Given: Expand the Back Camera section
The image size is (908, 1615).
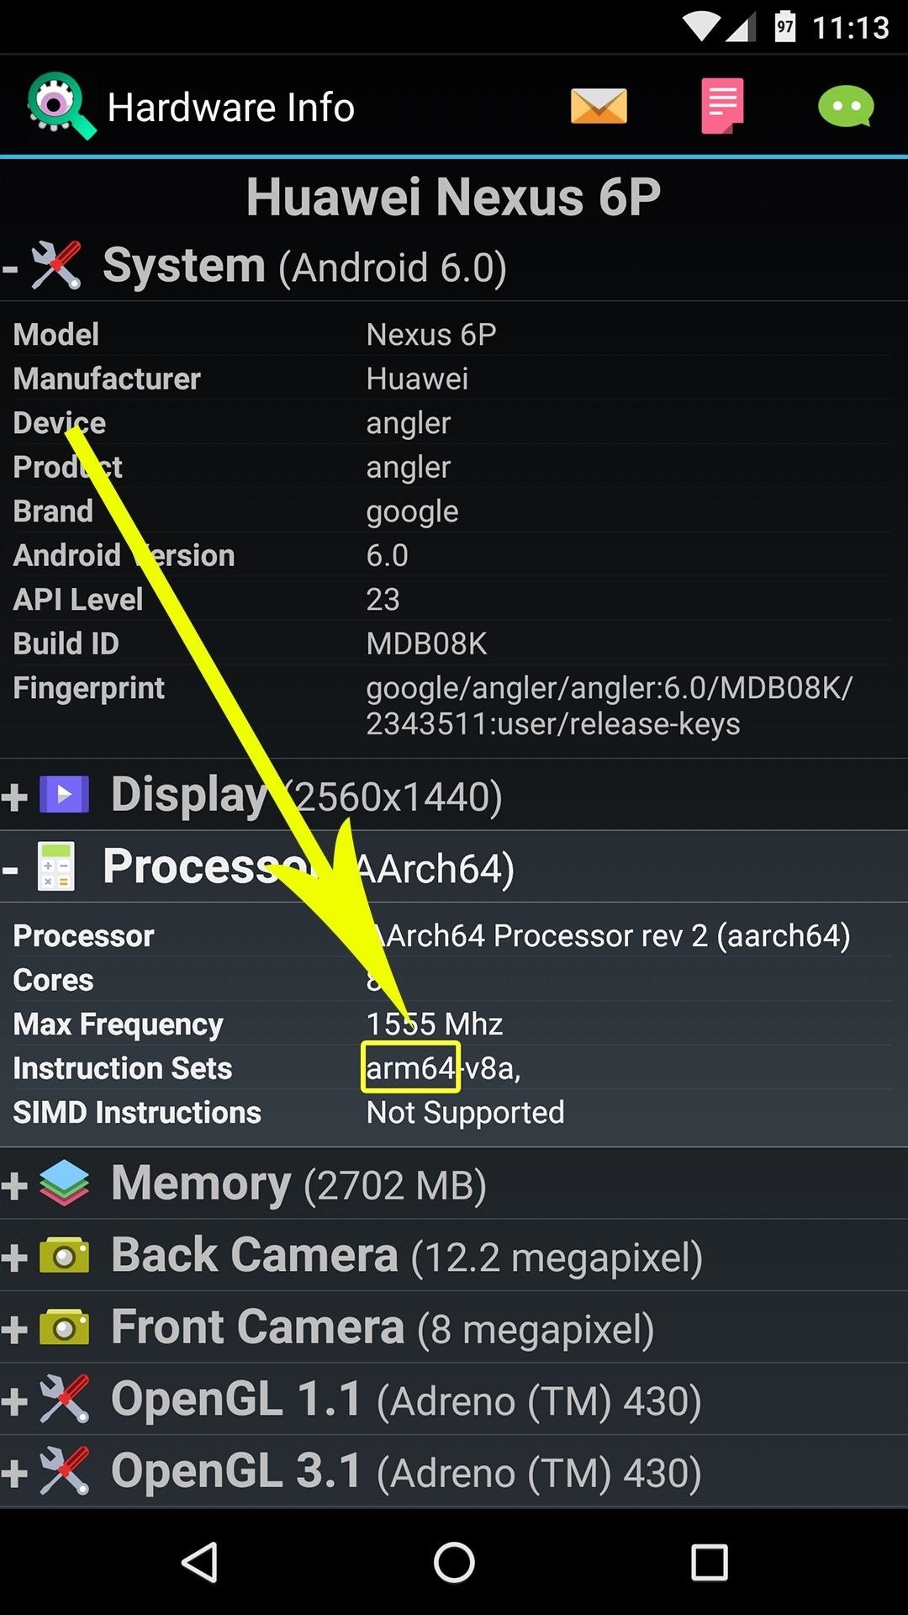Looking at the screenshot, I should (15, 1253).
